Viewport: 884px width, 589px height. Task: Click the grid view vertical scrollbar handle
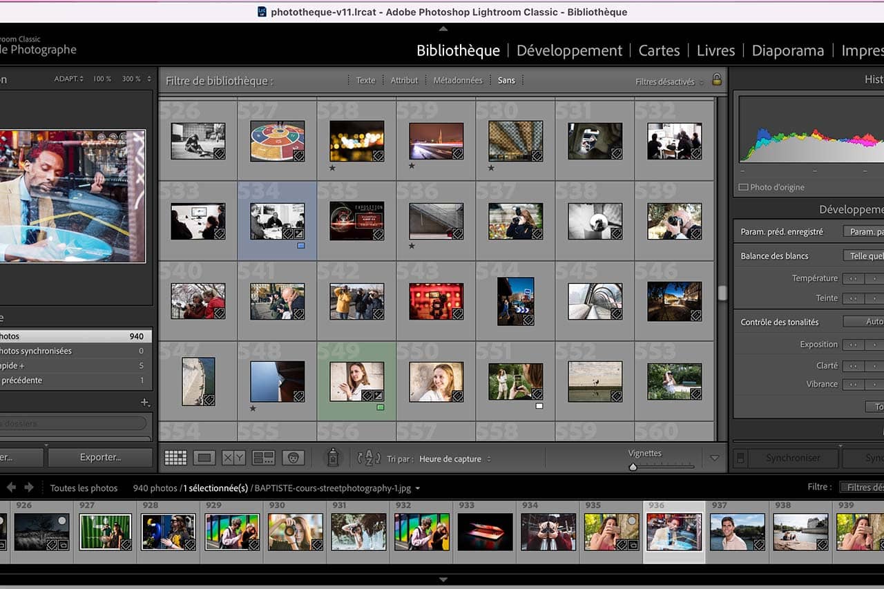coord(722,293)
